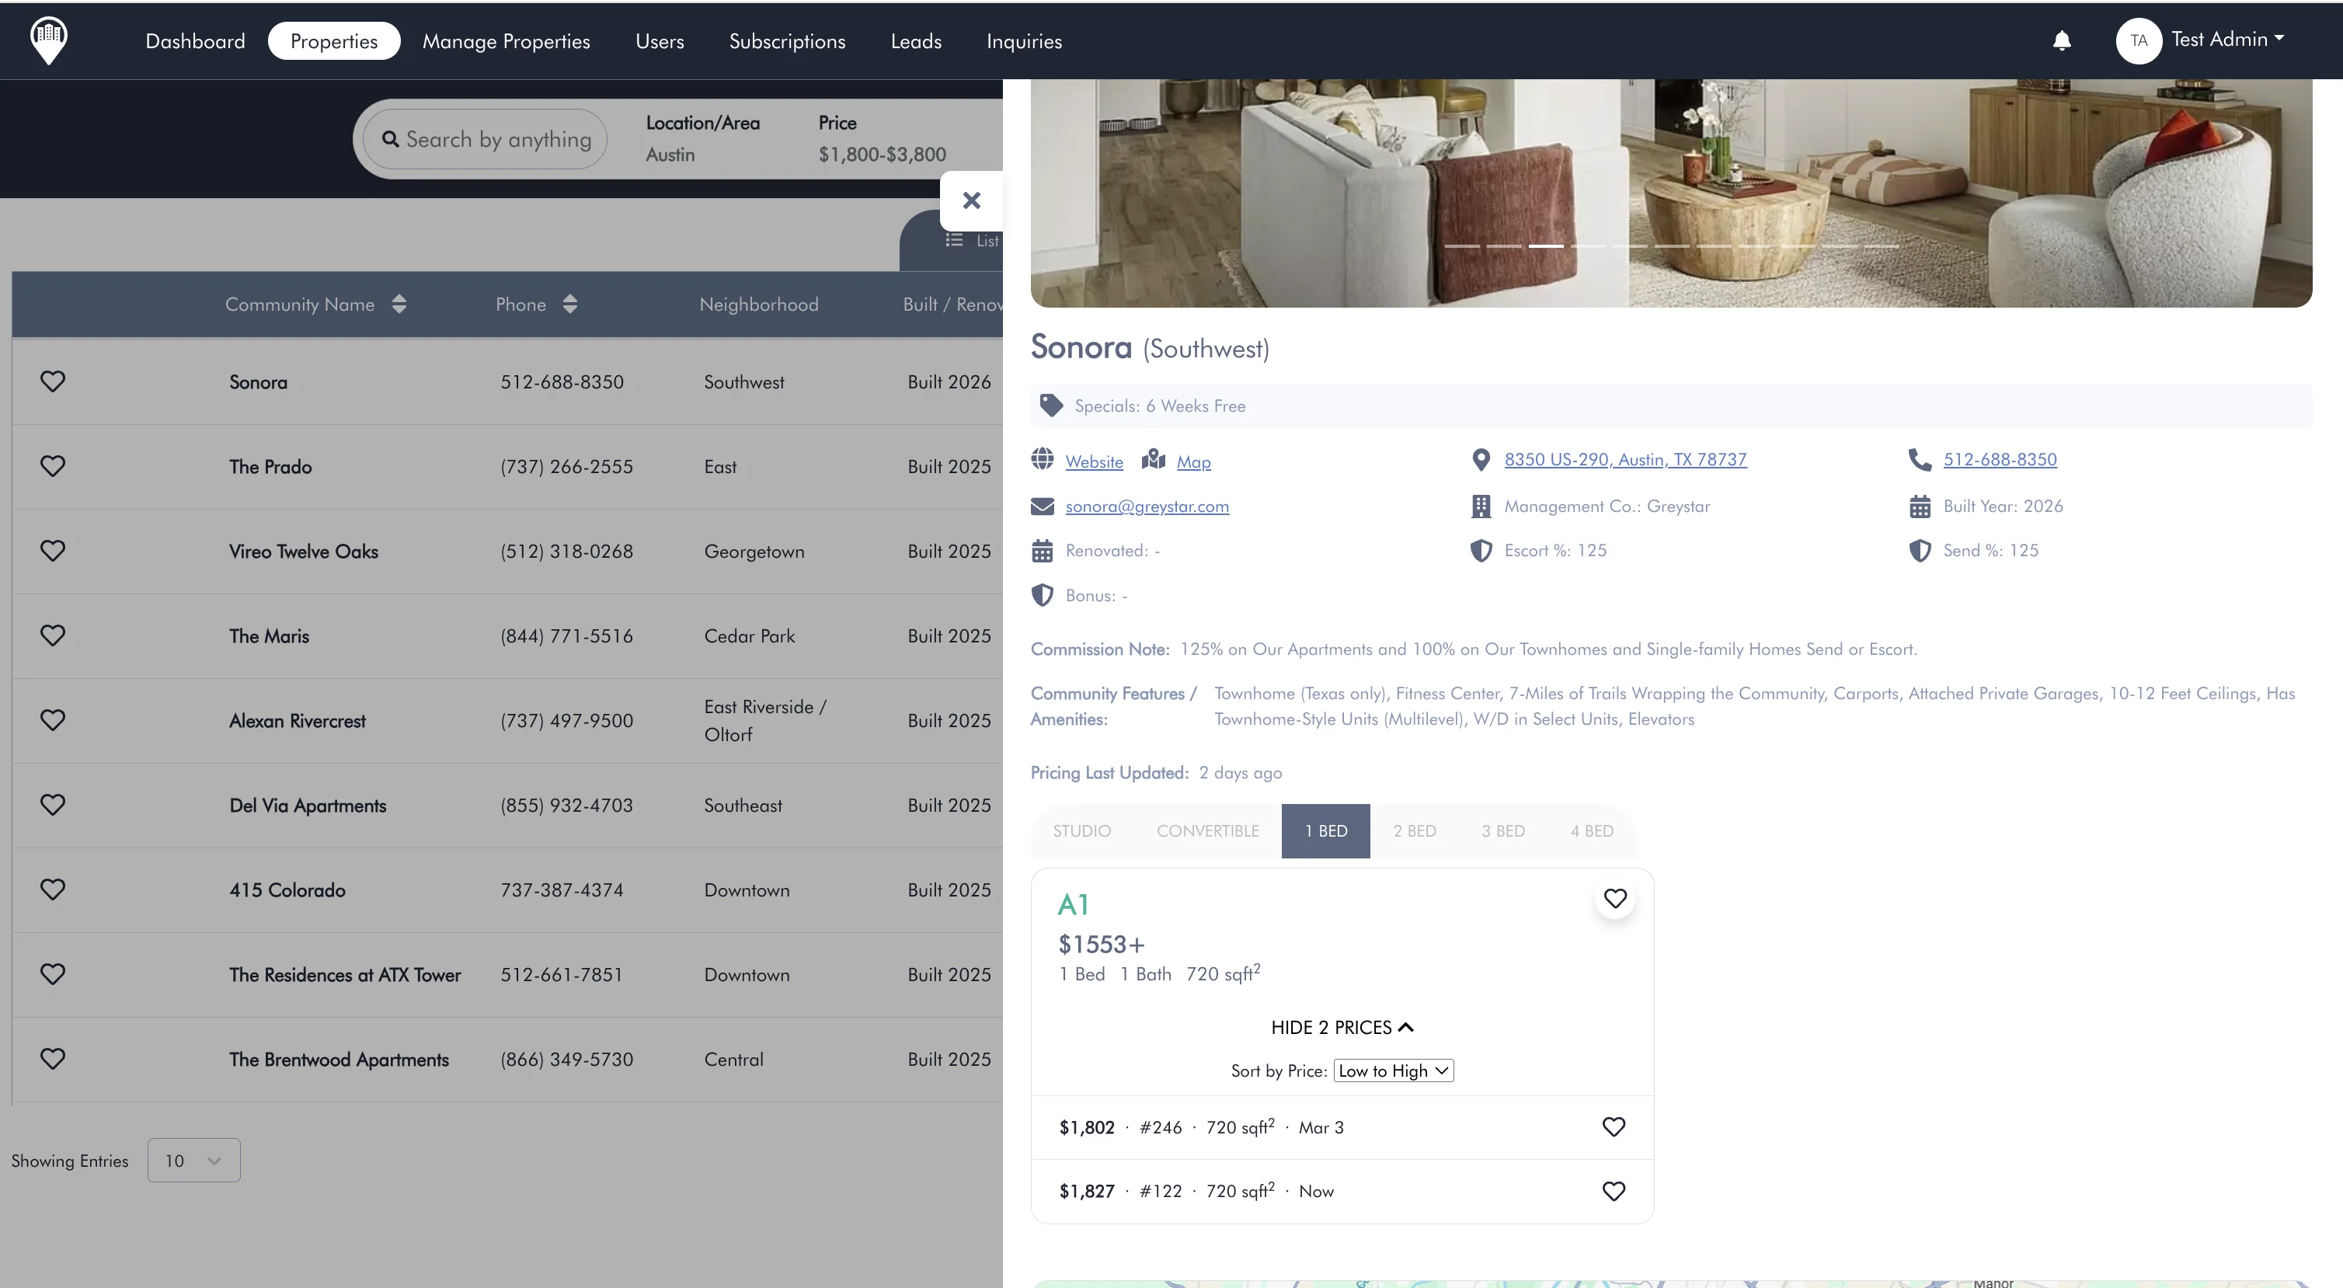
Task: Switch to the 2 BED tab
Action: tap(1413, 831)
